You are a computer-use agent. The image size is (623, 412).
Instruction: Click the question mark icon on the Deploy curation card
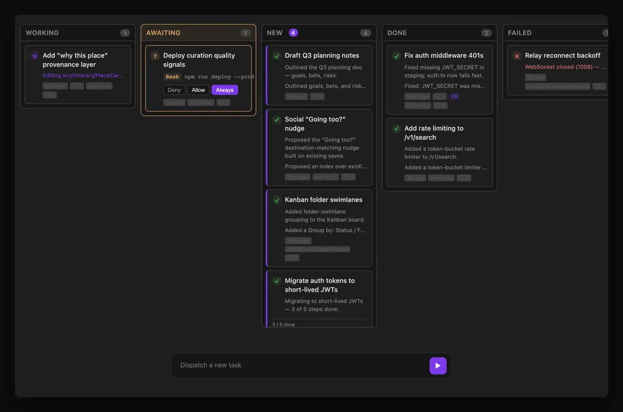point(155,56)
